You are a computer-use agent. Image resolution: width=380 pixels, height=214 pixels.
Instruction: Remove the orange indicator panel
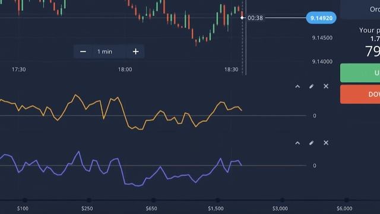coord(326,86)
